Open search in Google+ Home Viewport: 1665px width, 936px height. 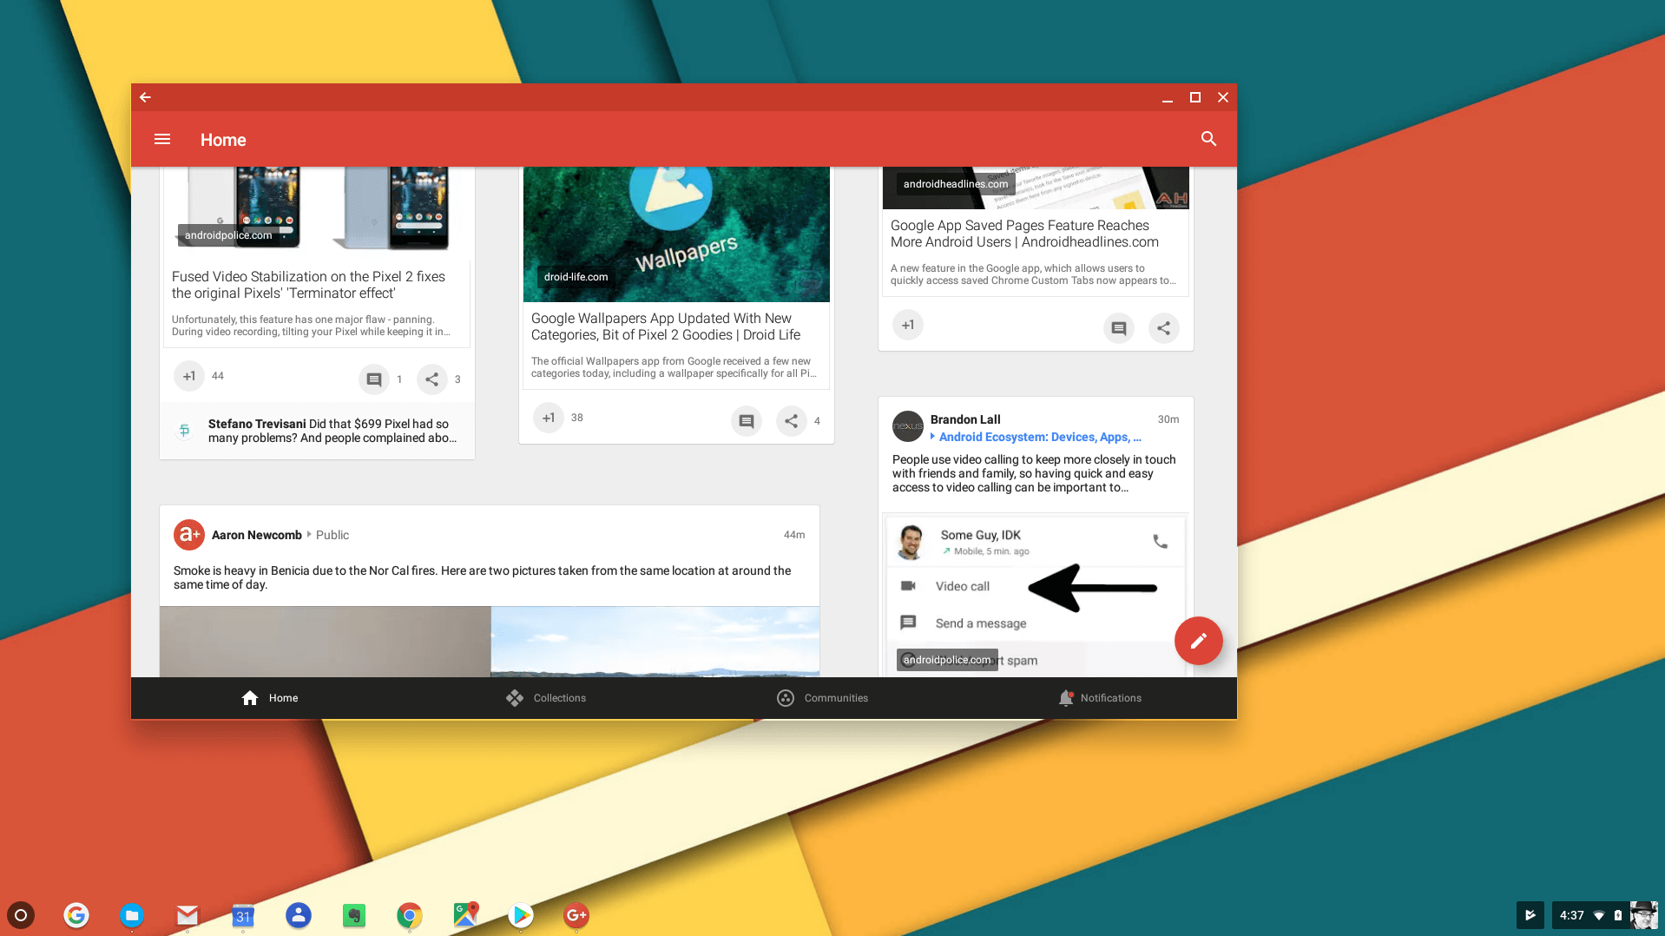click(x=1208, y=139)
